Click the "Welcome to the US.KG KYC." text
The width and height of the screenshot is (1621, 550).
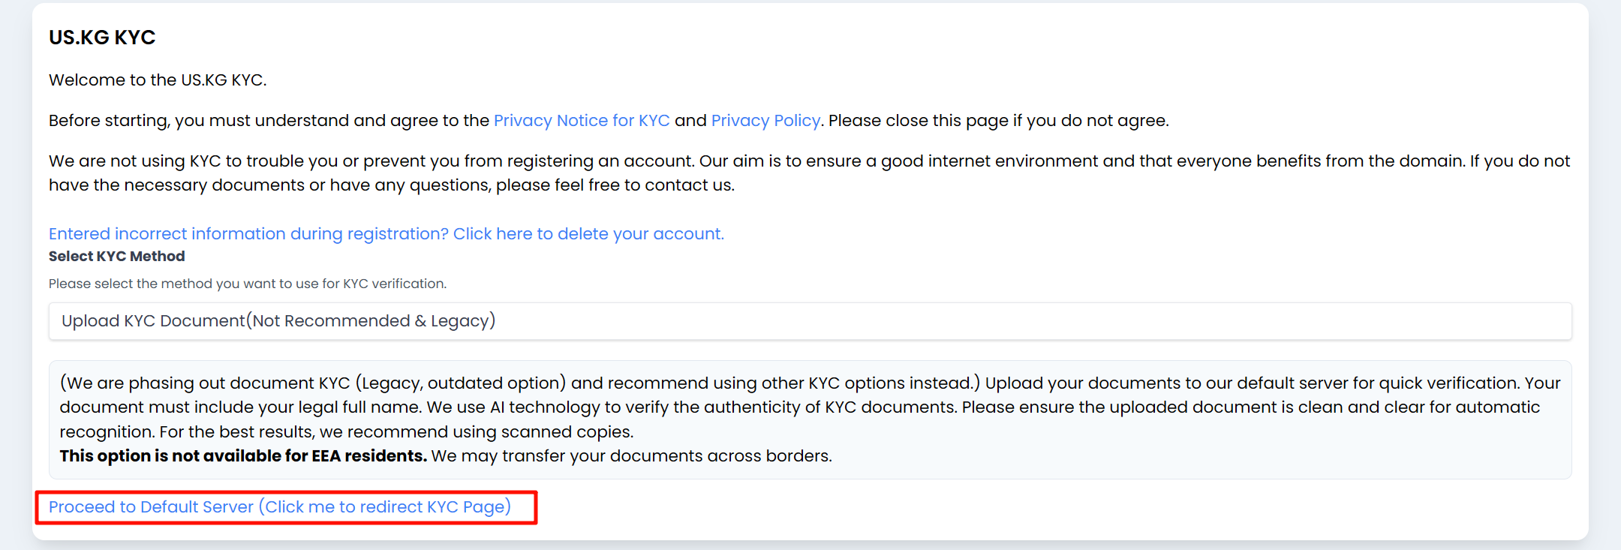tap(158, 80)
